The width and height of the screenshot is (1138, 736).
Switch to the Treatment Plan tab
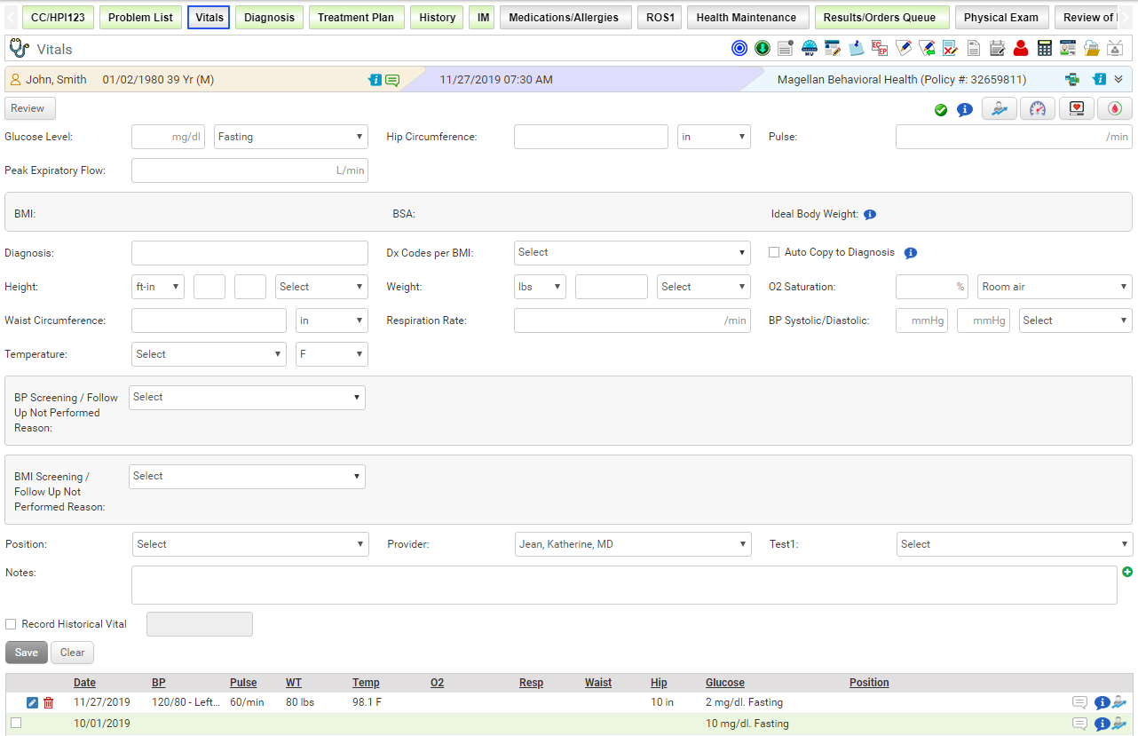355,18
